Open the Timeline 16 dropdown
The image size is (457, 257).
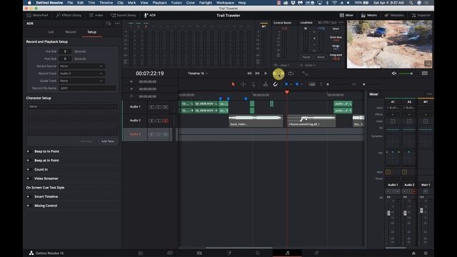pos(198,74)
